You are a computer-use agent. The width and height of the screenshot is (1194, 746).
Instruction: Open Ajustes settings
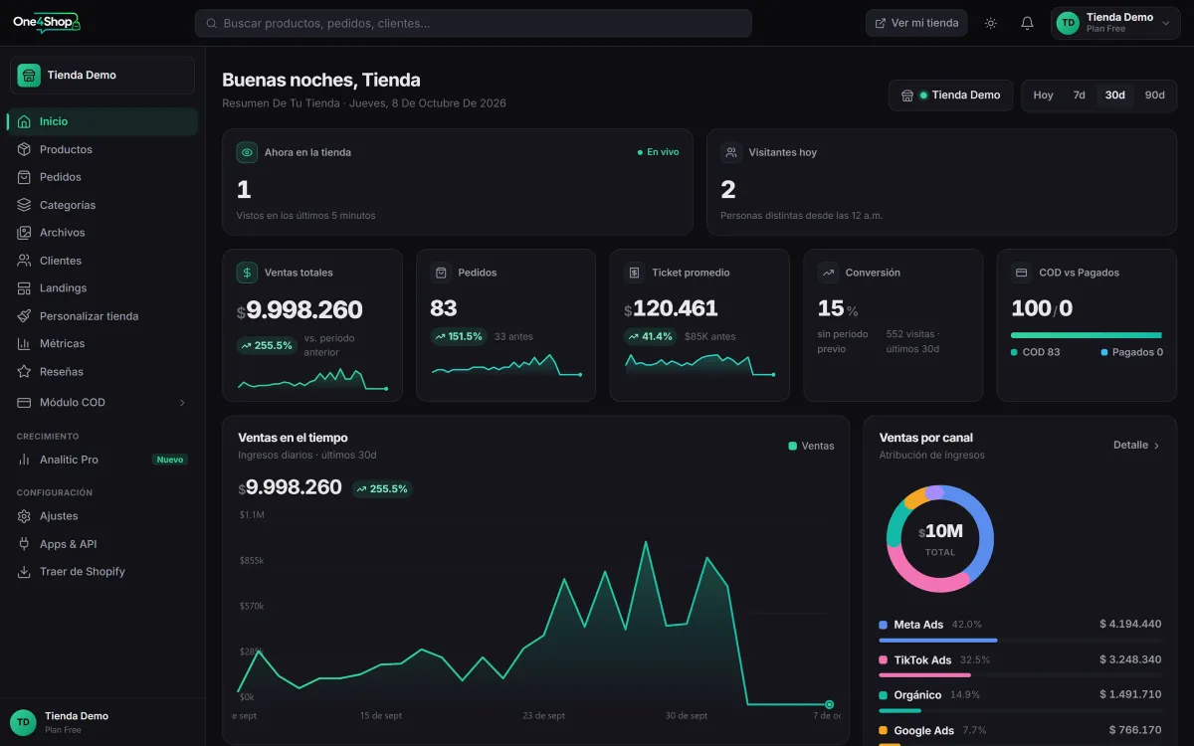pyautogui.click(x=102, y=516)
